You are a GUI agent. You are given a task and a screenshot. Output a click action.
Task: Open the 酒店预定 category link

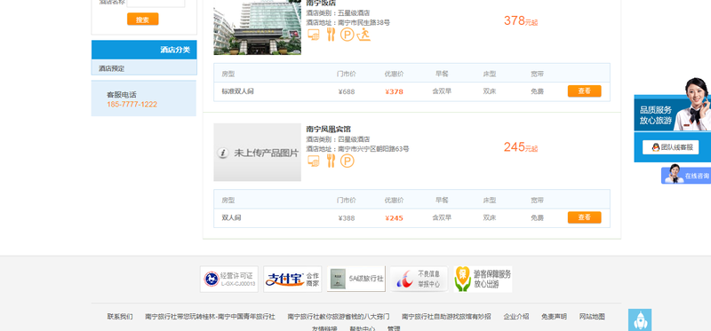click(x=112, y=68)
